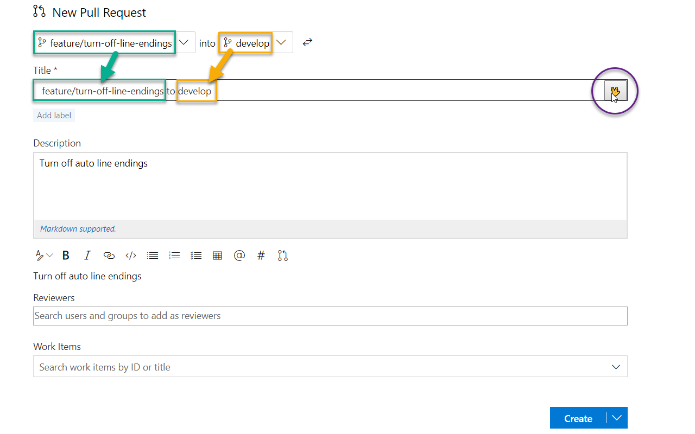The image size is (695, 434).
Task: Click the Reviewers search field
Action: click(x=217, y=316)
